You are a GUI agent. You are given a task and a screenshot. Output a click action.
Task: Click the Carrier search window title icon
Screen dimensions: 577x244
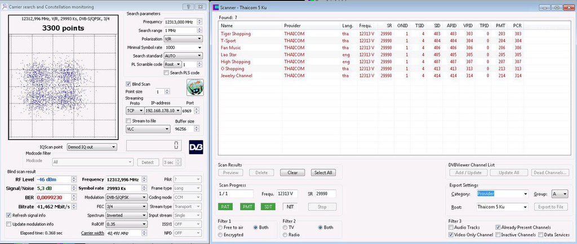point(5,6)
